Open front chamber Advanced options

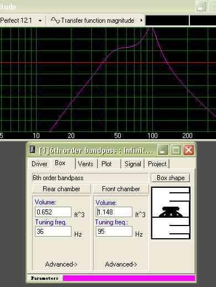(x=121, y=264)
